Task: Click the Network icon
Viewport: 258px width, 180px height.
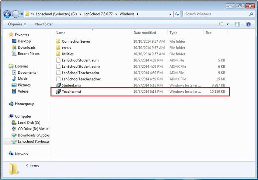Action: click(x=11, y=154)
